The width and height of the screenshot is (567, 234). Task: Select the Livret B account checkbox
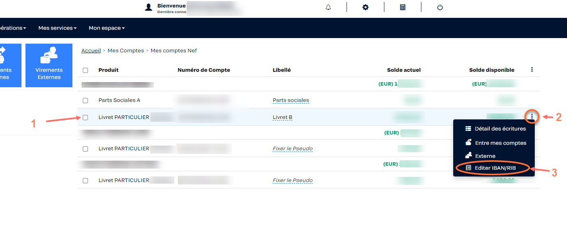pyautogui.click(x=85, y=117)
